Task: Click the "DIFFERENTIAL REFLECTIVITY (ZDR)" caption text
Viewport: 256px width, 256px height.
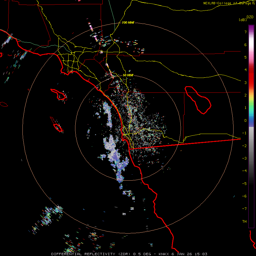Action: (91, 254)
